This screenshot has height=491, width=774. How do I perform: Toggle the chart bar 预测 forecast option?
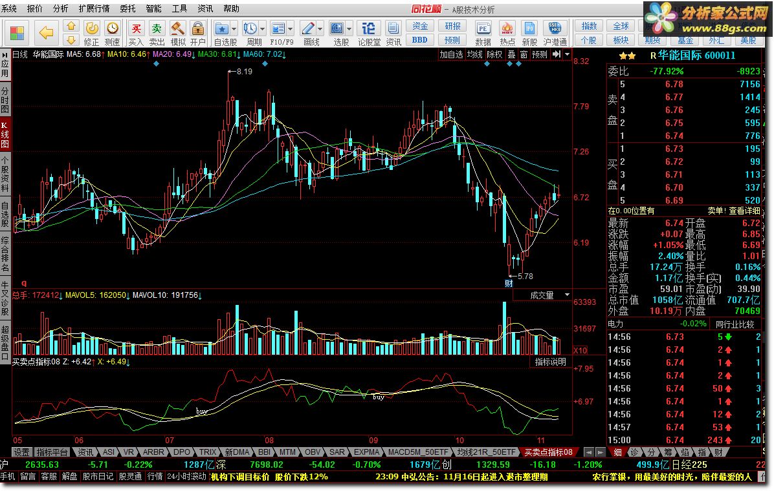(540, 54)
